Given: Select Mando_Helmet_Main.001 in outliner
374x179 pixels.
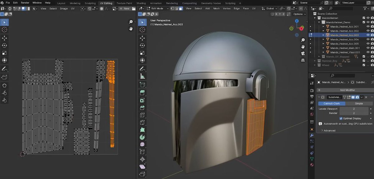Looking at the screenshot, I should tap(345, 48).
